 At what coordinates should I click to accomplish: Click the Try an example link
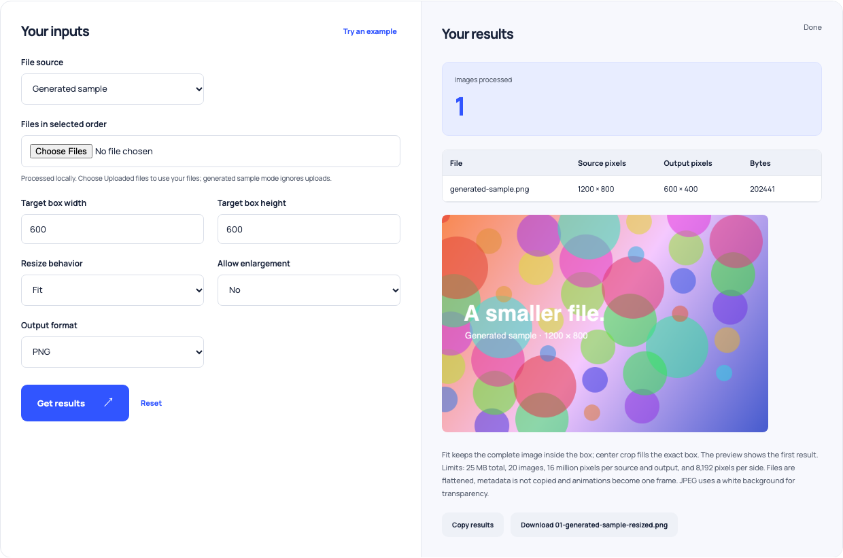(x=370, y=31)
